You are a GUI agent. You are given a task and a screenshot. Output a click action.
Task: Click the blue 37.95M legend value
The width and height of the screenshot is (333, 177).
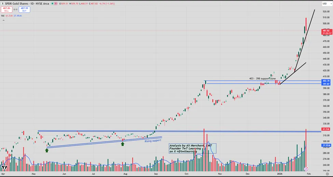point(18,16)
